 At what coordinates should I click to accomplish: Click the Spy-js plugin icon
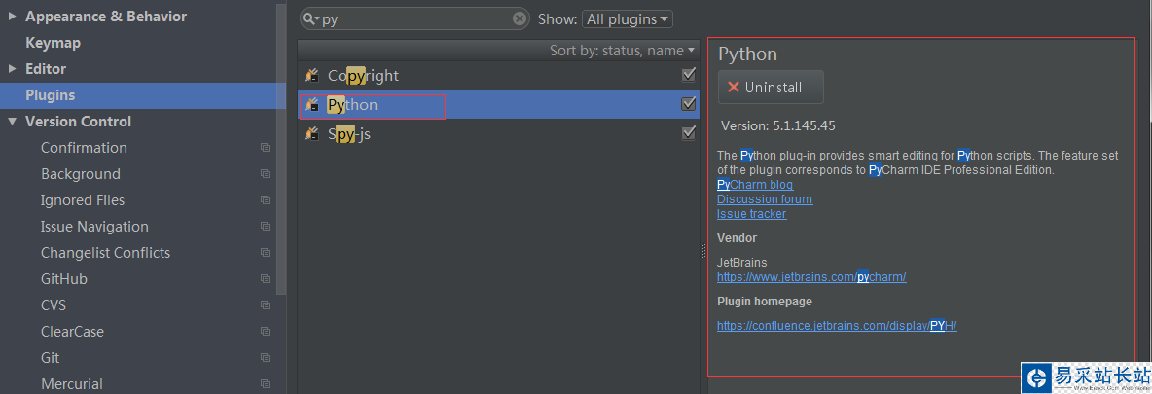(312, 133)
